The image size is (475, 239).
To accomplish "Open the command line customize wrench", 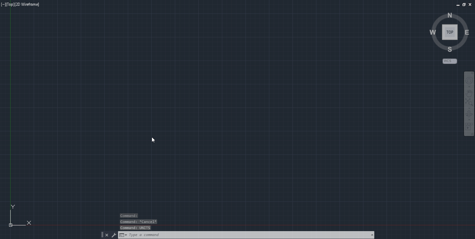I will point(114,235).
